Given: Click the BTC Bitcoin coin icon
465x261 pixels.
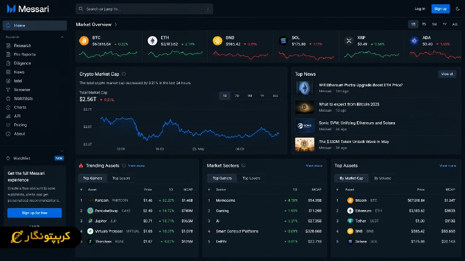Looking at the screenshot, I should 84,41.
